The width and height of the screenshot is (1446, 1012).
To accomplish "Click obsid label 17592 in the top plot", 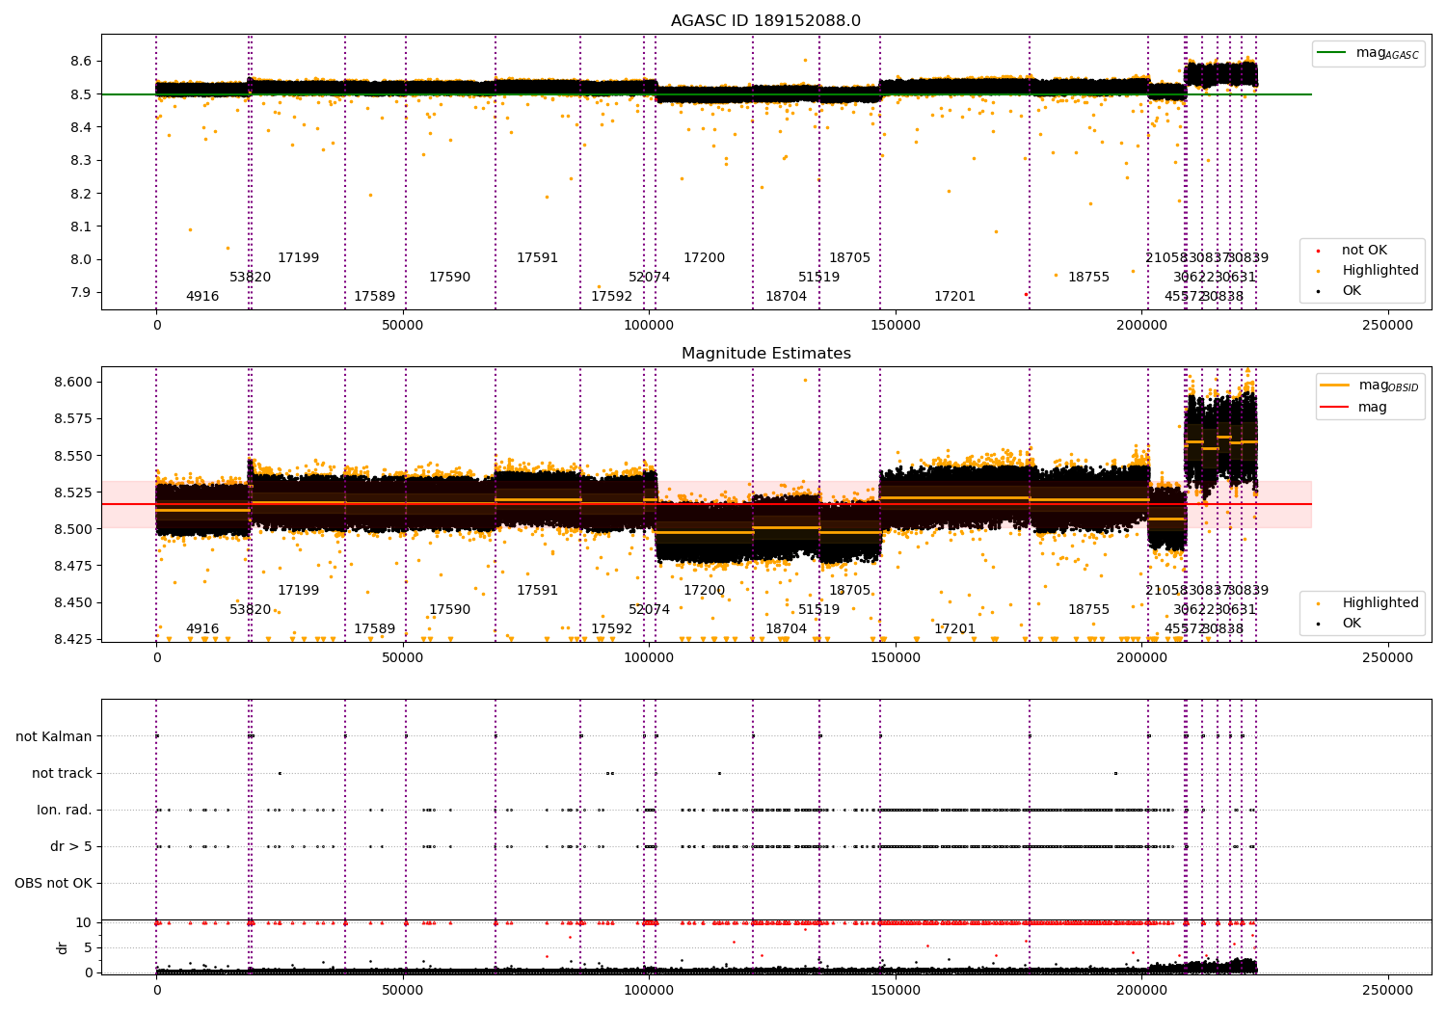I will (612, 297).
